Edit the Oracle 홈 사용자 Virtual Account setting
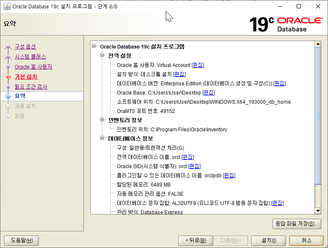Viewport: 328px width, 248px height. (x=198, y=65)
